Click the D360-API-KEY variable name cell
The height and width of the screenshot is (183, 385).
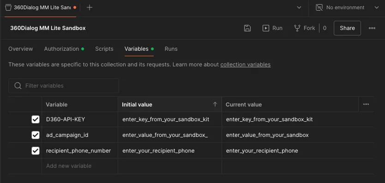(x=79, y=119)
